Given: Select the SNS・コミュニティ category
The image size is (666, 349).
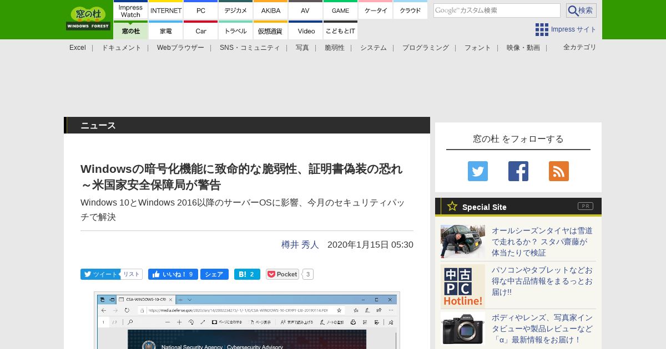Looking at the screenshot, I should pyautogui.click(x=250, y=48).
